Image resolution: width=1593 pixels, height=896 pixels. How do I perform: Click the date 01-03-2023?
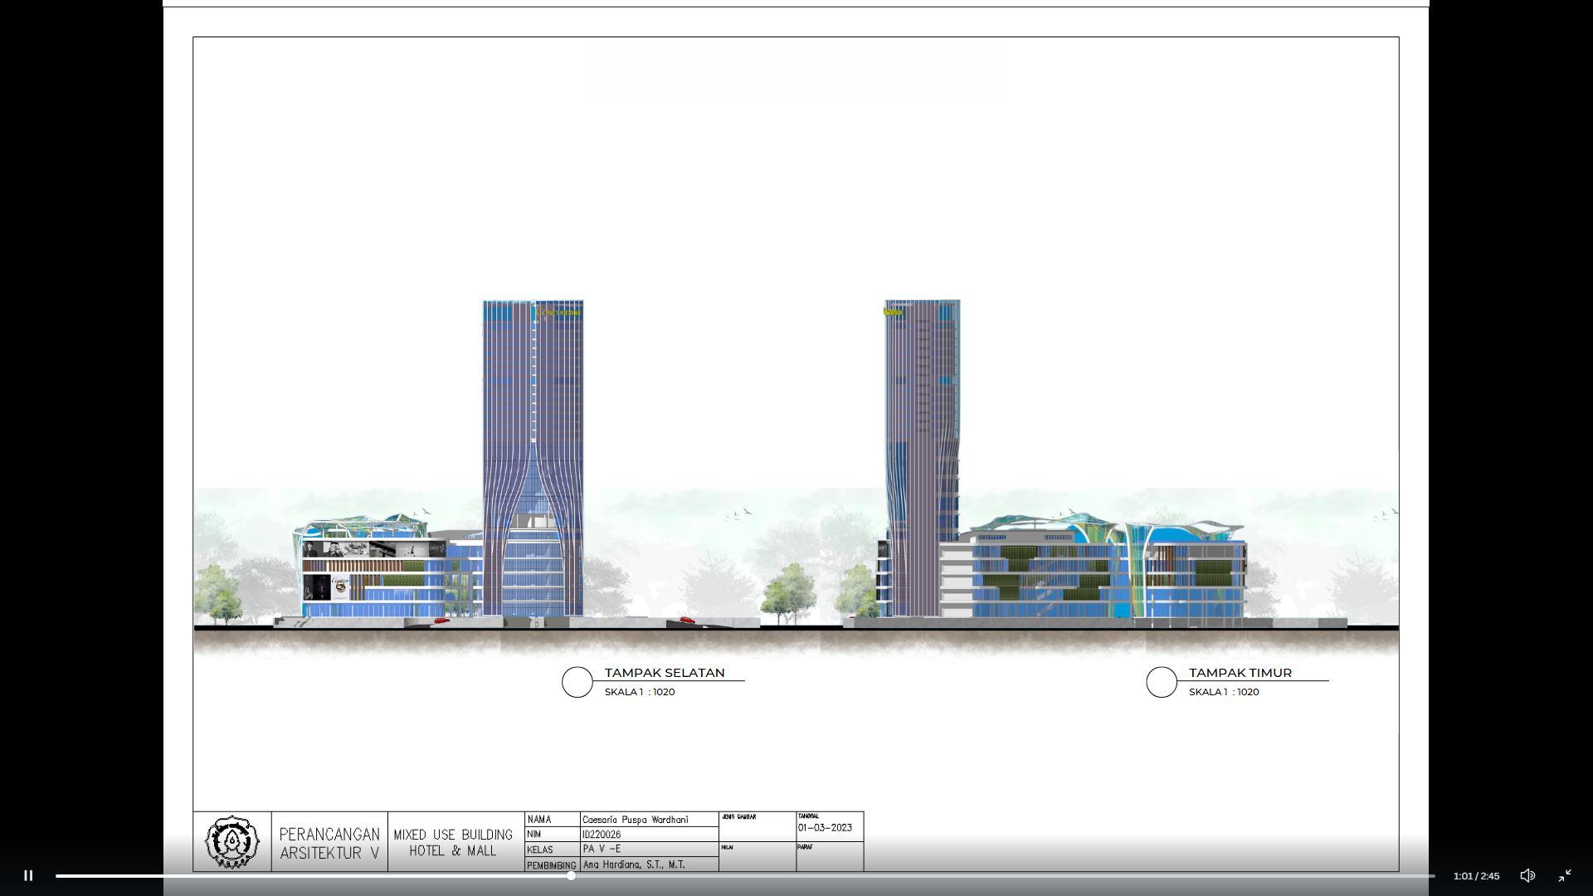pyautogui.click(x=825, y=828)
